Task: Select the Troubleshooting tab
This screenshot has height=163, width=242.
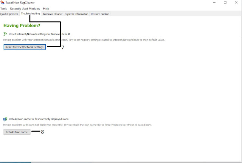Action: coord(30,14)
